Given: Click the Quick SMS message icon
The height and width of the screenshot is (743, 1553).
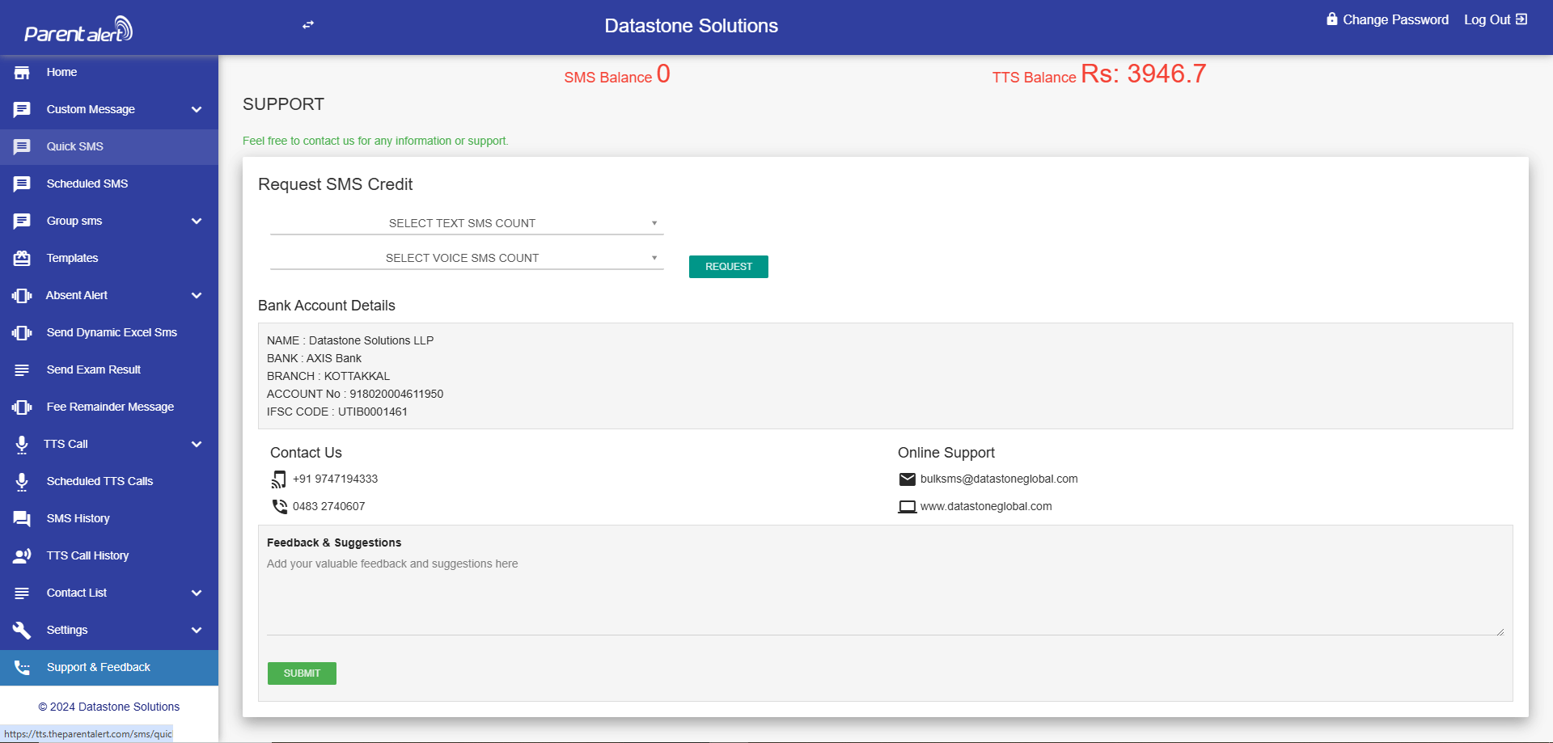Looking at the screenshot, I should click(x=22, y=147).
